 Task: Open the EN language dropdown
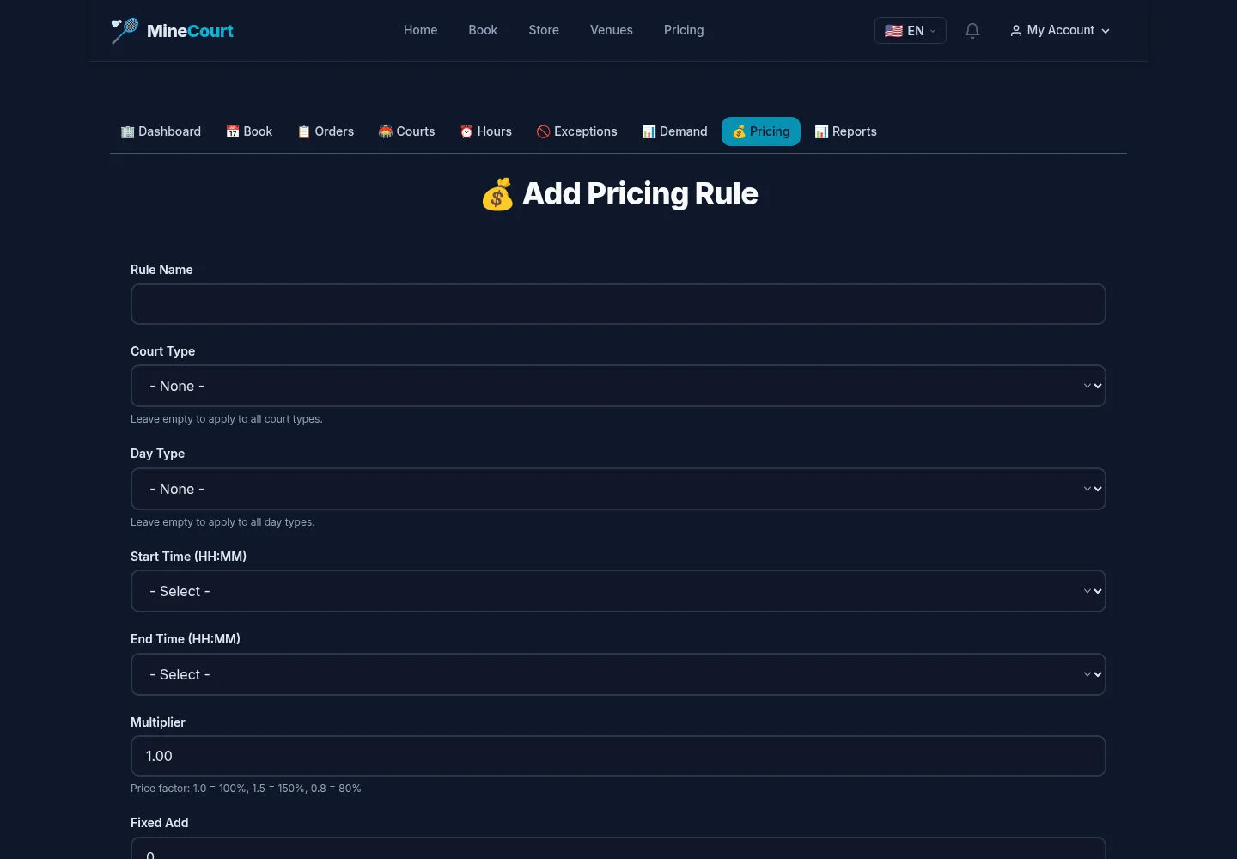911,31
